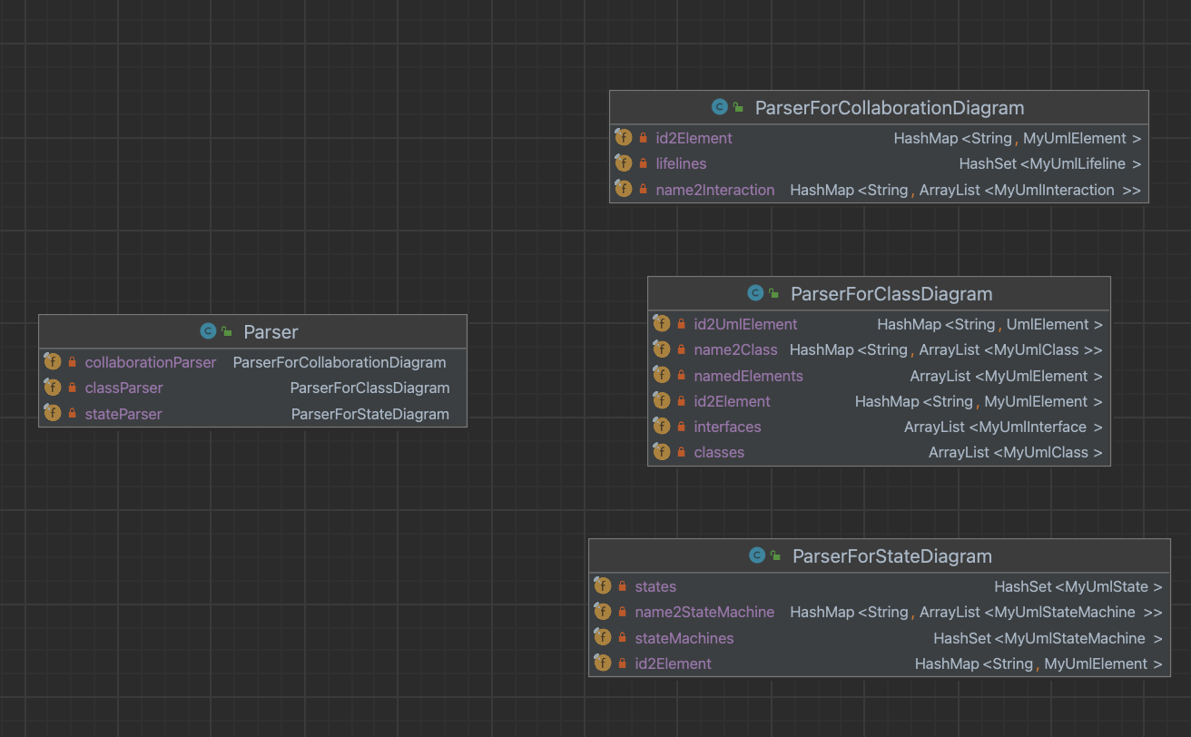
Task: Click the red private lock on interfaces row
Action: (682, 427)
